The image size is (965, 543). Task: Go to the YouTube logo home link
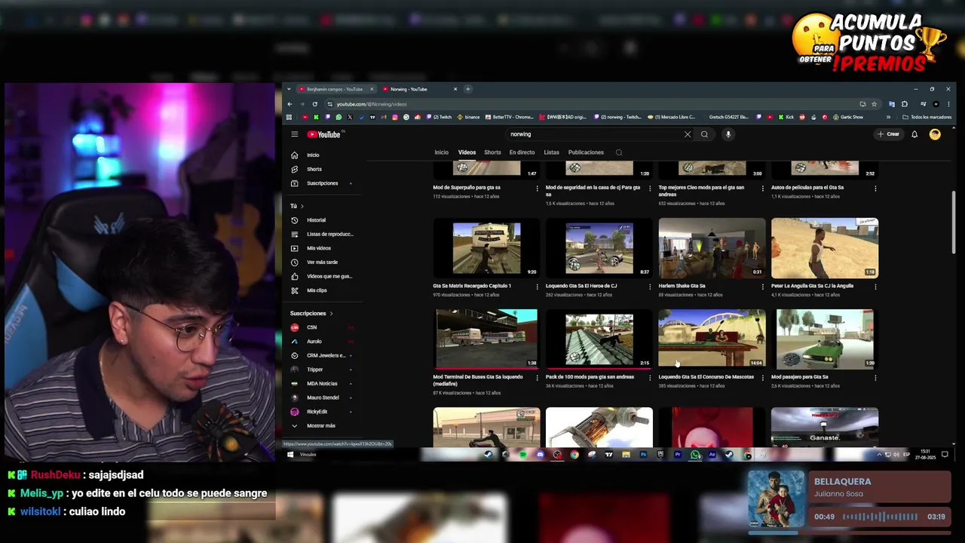(324, 134)
